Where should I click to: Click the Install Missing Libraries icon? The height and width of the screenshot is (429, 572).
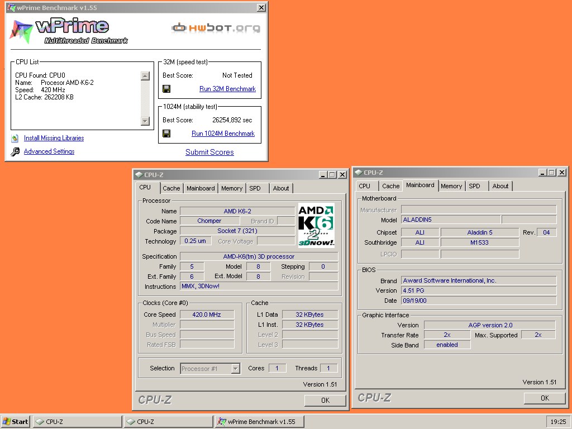tap(15, 139)
